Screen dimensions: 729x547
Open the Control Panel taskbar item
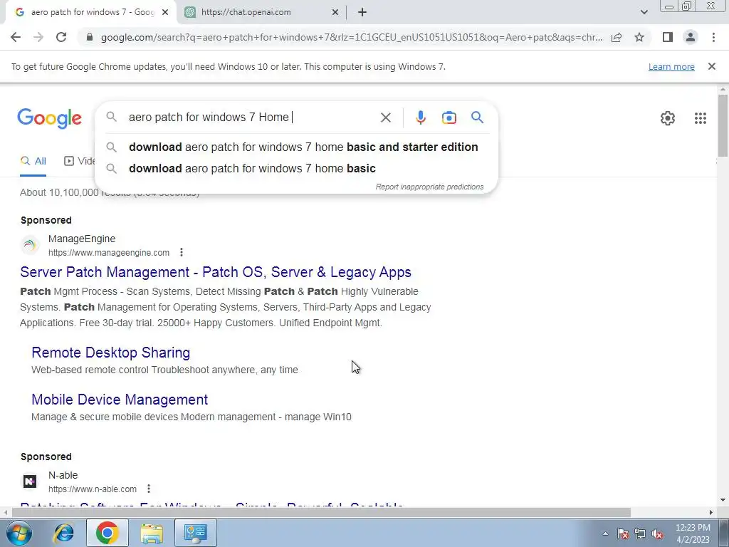(196, 533)
